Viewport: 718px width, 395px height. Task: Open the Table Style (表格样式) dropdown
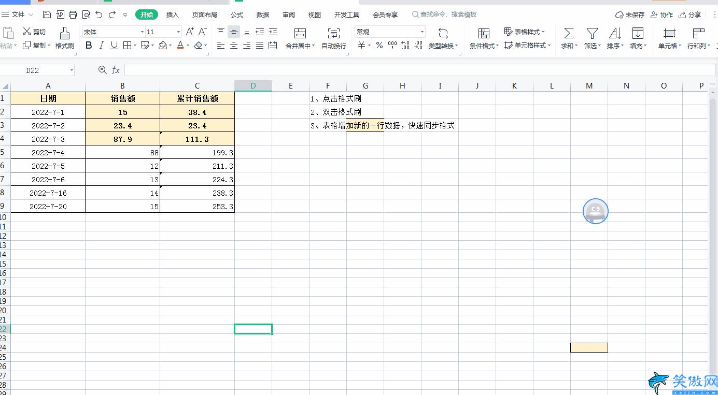coord(525,32)
